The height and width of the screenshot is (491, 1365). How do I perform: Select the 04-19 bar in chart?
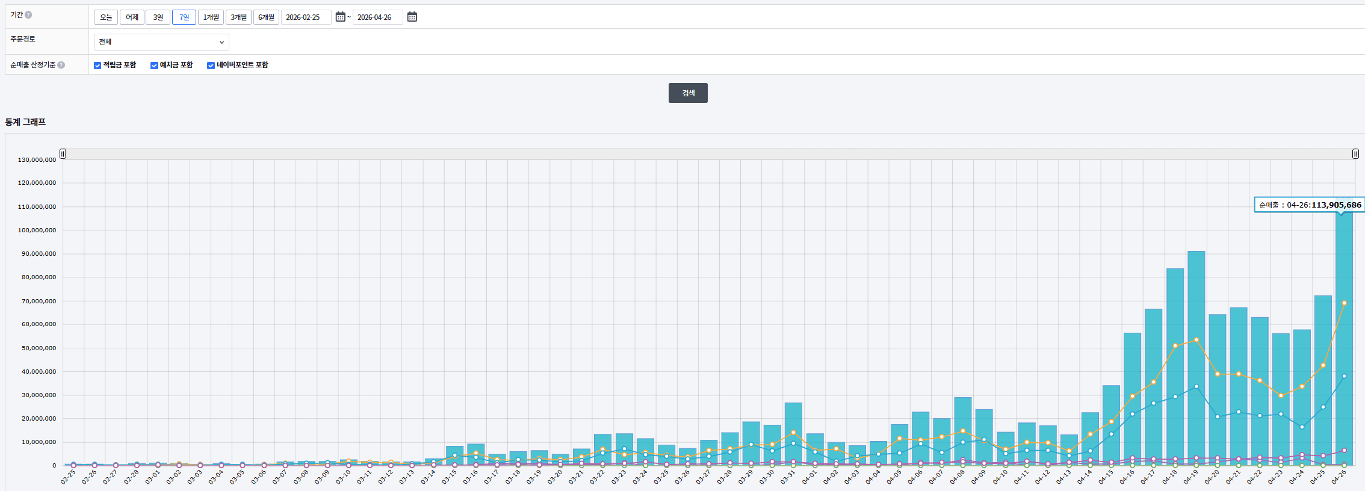click(1196, 359)
